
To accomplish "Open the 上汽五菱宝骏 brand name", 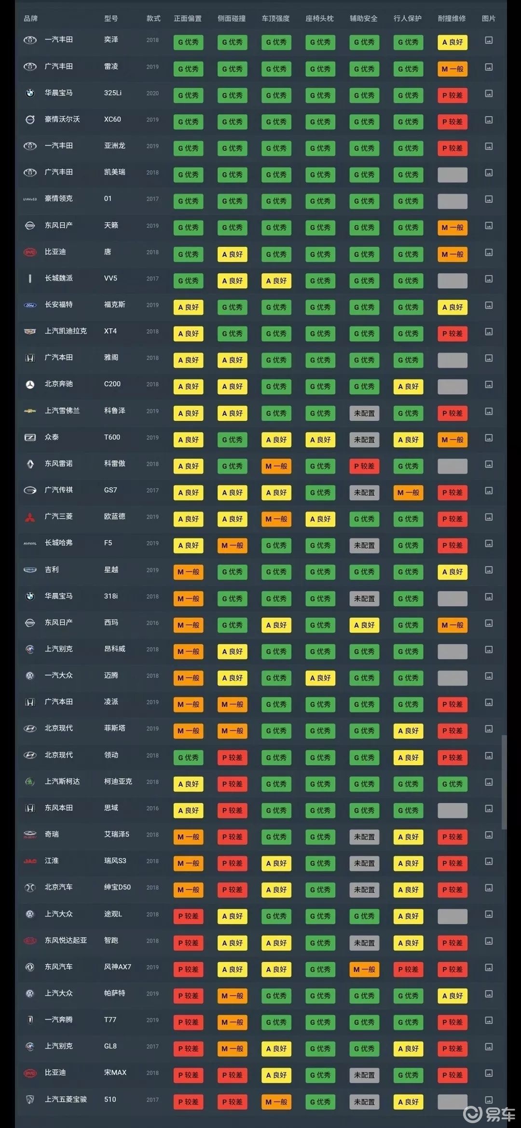I will pyautogui.click(x=66, y=1100).
